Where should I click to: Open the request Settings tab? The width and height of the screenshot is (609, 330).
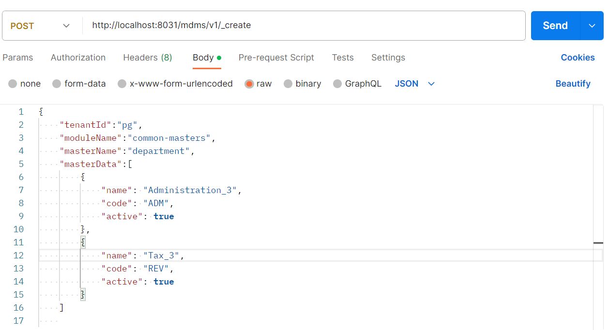coord(388,58)
